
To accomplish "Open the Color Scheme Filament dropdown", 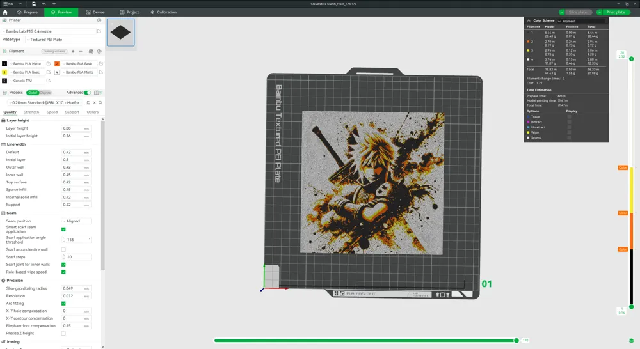I will pos(582,21).
